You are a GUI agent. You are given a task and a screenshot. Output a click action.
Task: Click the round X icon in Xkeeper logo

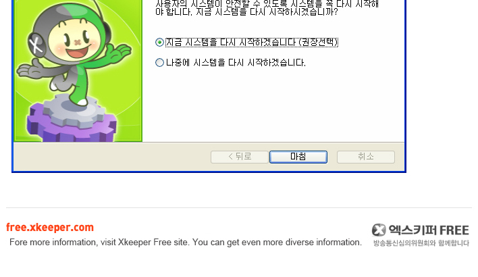tap(379, 230)
